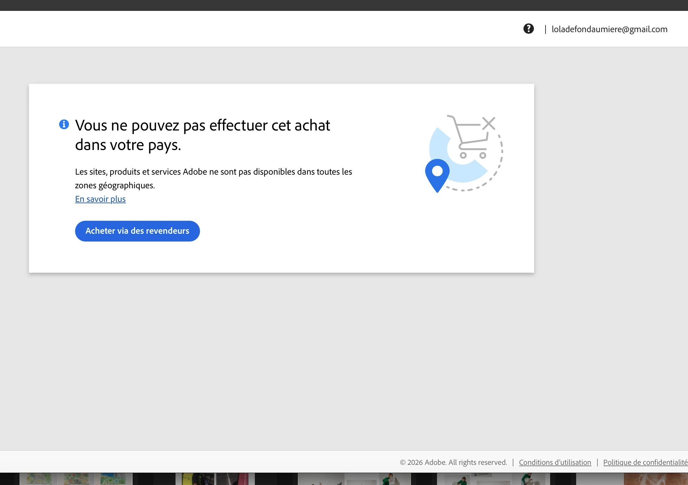Open "Politique de confidentialité" footer link

pyautogui.click(x=645, y=462)
